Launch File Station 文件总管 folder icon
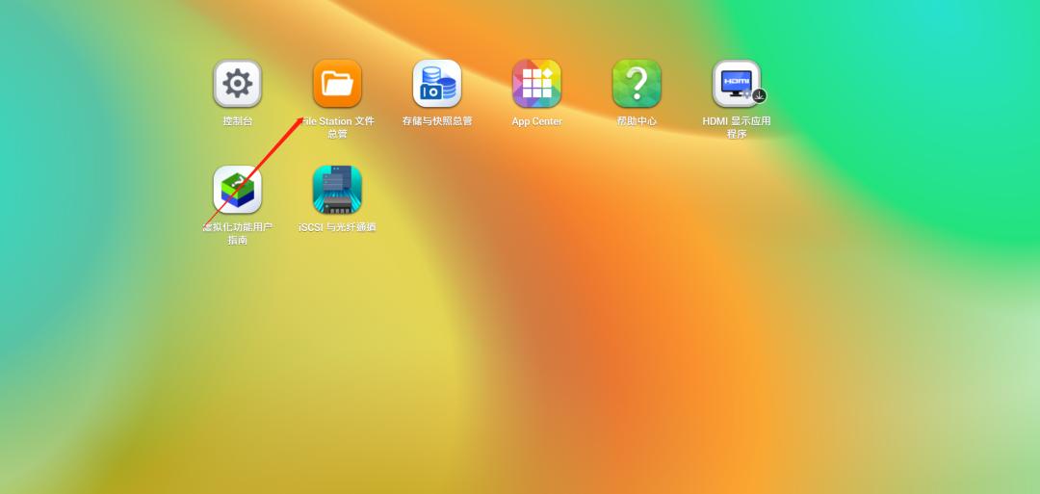 point(338,84)
